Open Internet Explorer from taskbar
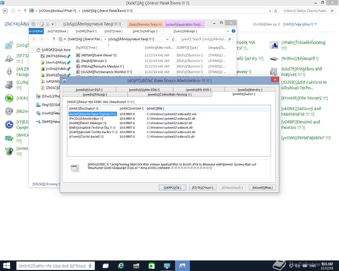The image size is (339, 271). pyautogui.click(x=121, y=266)
